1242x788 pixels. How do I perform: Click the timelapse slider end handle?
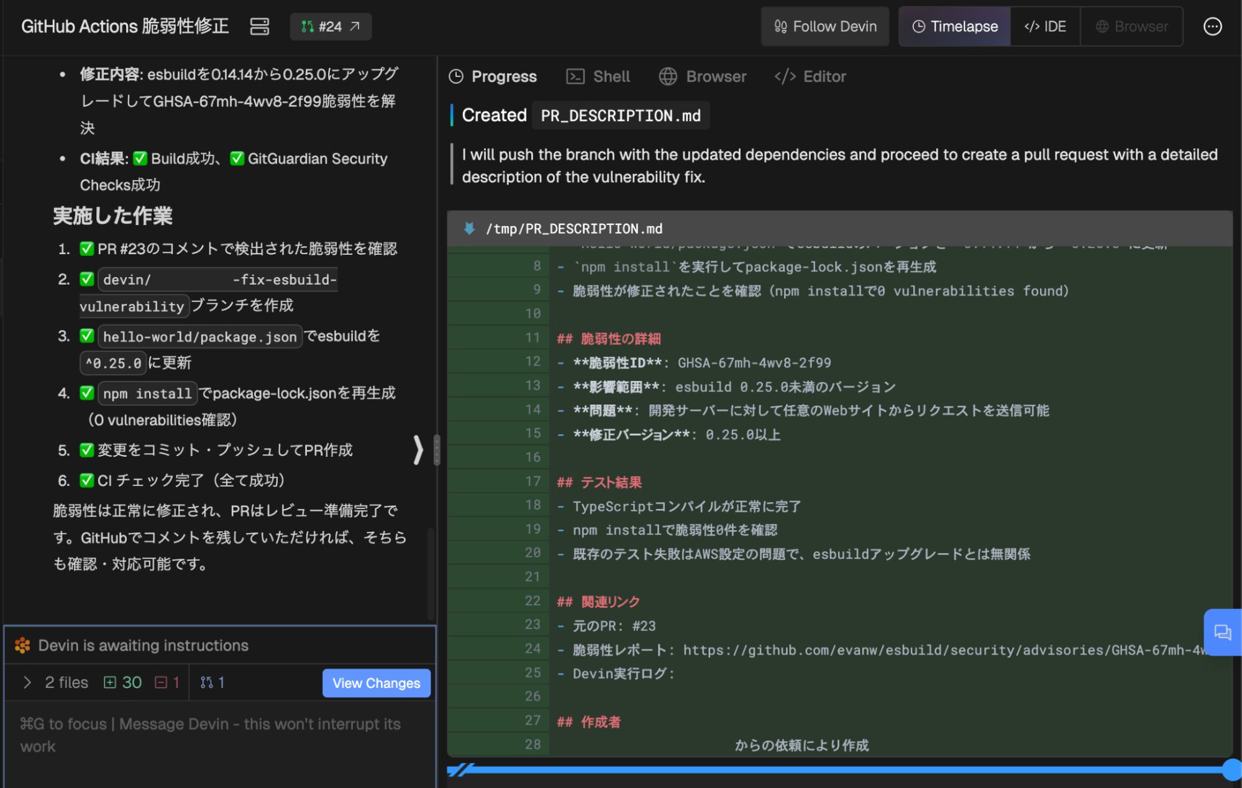click(1231, 769)
